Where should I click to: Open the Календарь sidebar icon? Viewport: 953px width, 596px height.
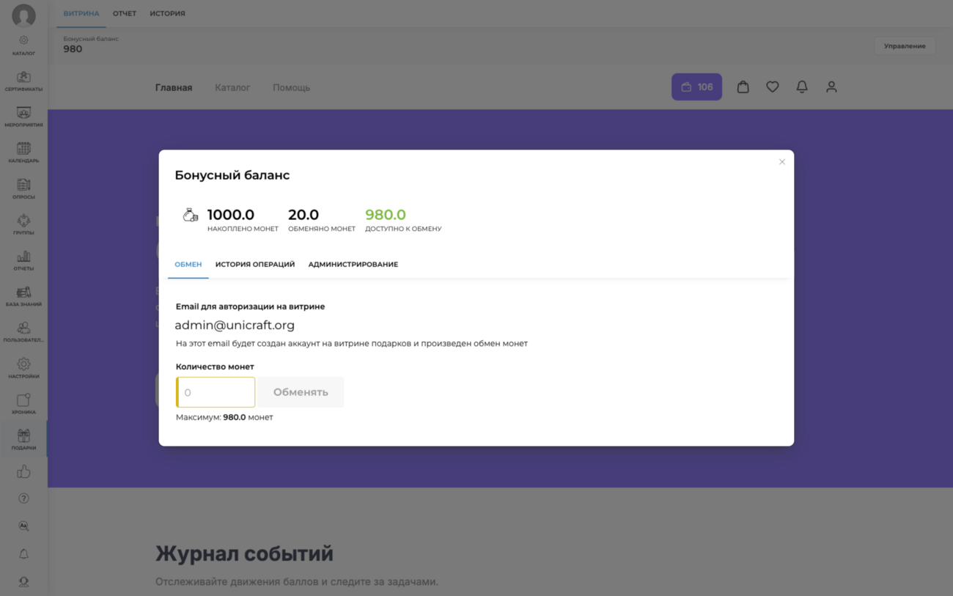pyautogui.click(x=23, y=152)
